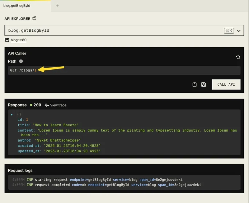The height and width of the screenshot is (203, 249).
Task: Open View trace link
Action: [x=58, y=105]
